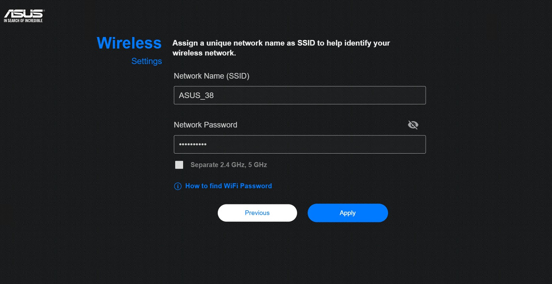Focus the Network Name (SSID) field
The width and height of the screenshot is (552, 284).
(x=299, y=95)
